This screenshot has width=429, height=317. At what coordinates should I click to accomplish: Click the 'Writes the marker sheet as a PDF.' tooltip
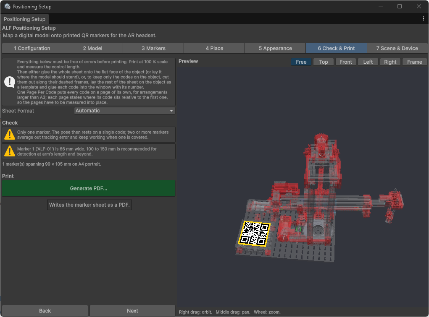(x=89, y=205)
